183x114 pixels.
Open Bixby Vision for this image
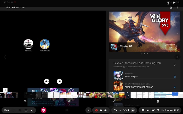pos(168,3)
